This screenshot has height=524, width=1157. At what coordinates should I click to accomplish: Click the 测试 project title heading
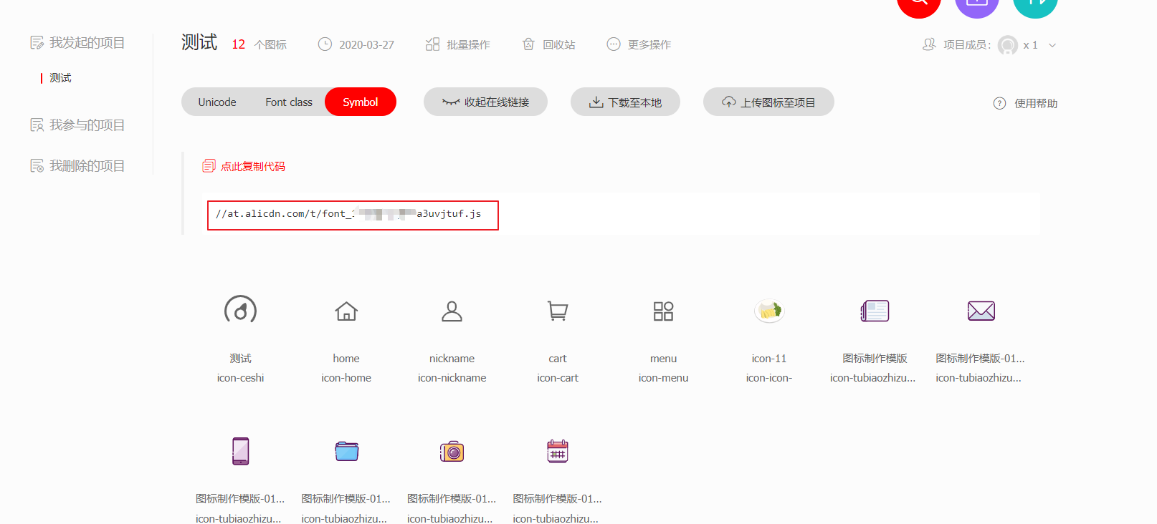pyautogui.click(x=199, y=42)
